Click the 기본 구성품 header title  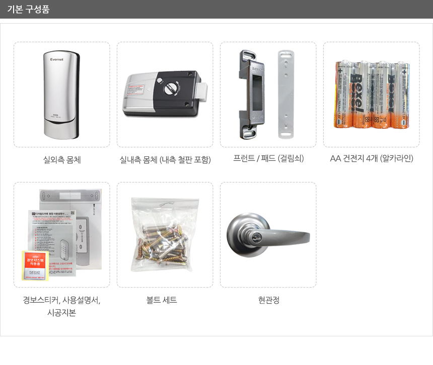tap(28, 9)
